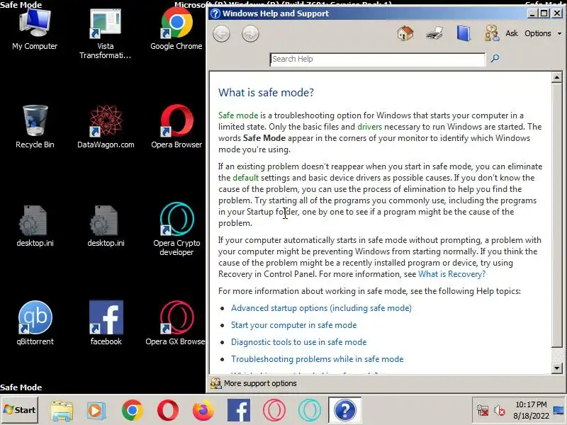
Task: Select the facebook desktop shortcut
Action: [x=106, y=324]
